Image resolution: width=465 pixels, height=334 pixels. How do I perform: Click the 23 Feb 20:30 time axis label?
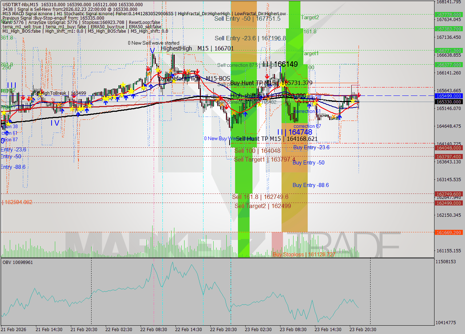click(362, 330)
